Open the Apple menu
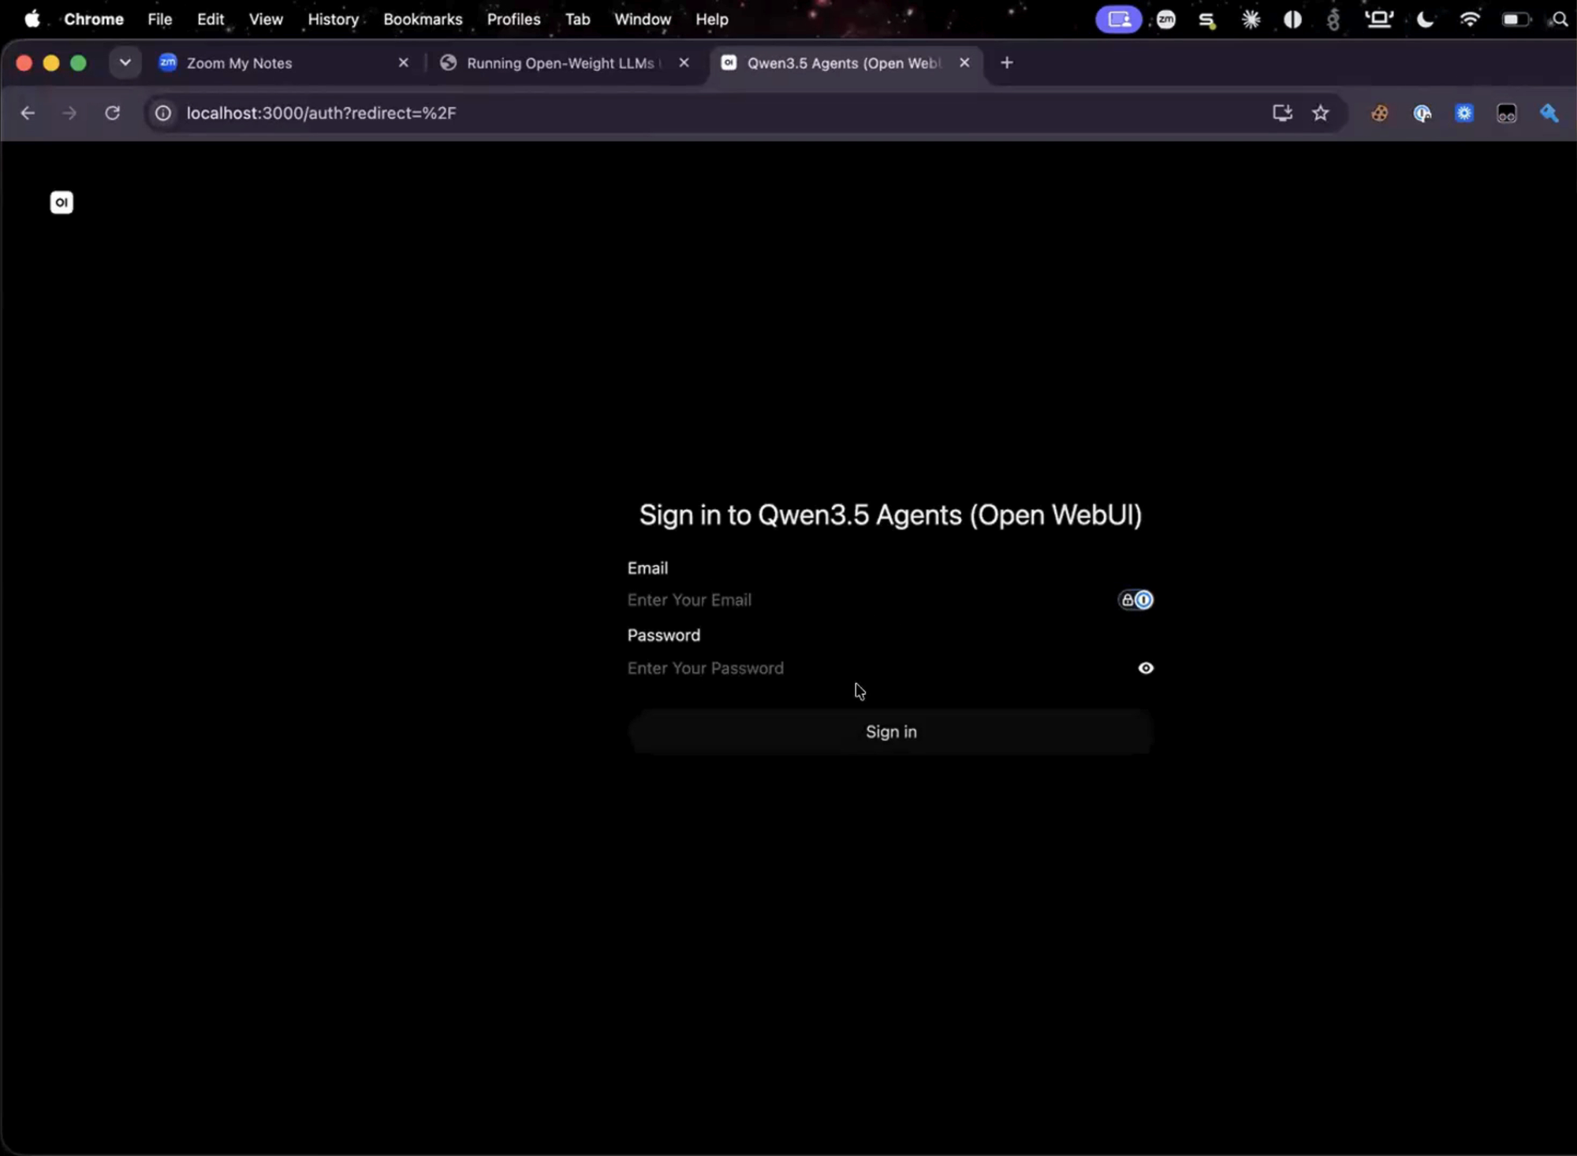Screen dimensions: 1577x1156 pos(32,19)
